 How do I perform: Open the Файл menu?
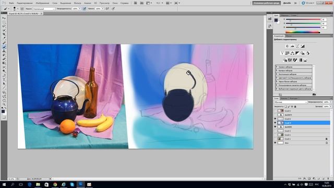pyautogui.click(x=11, y=3)
